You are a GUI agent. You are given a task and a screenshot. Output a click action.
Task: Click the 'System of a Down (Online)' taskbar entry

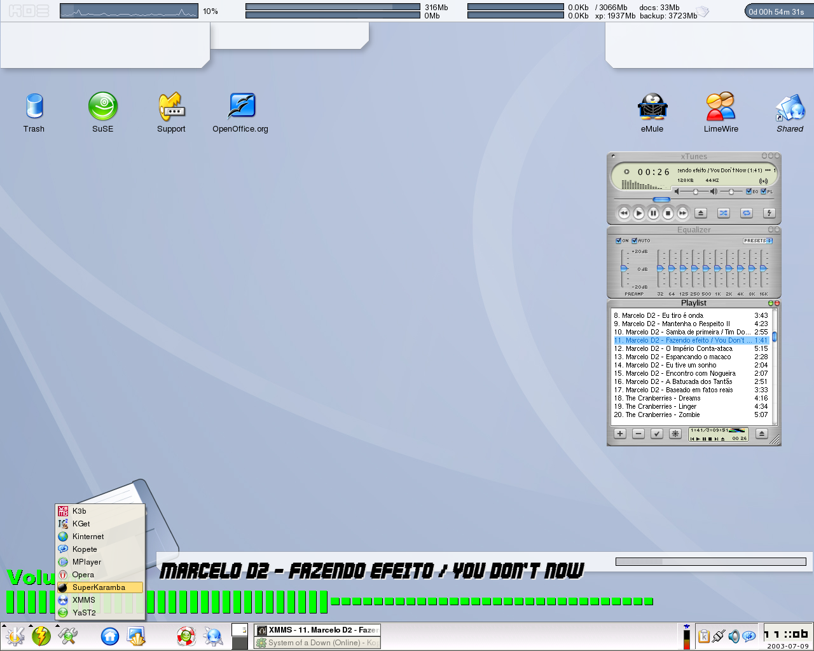tap(317, 643)
